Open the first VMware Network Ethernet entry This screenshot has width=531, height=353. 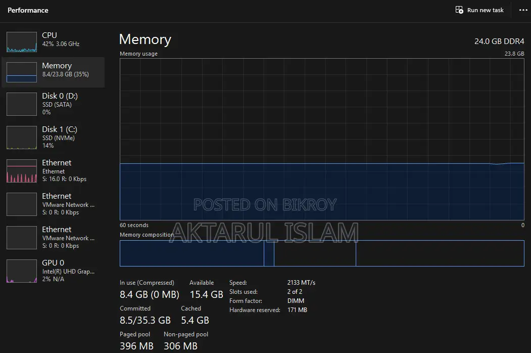(53, 204)
